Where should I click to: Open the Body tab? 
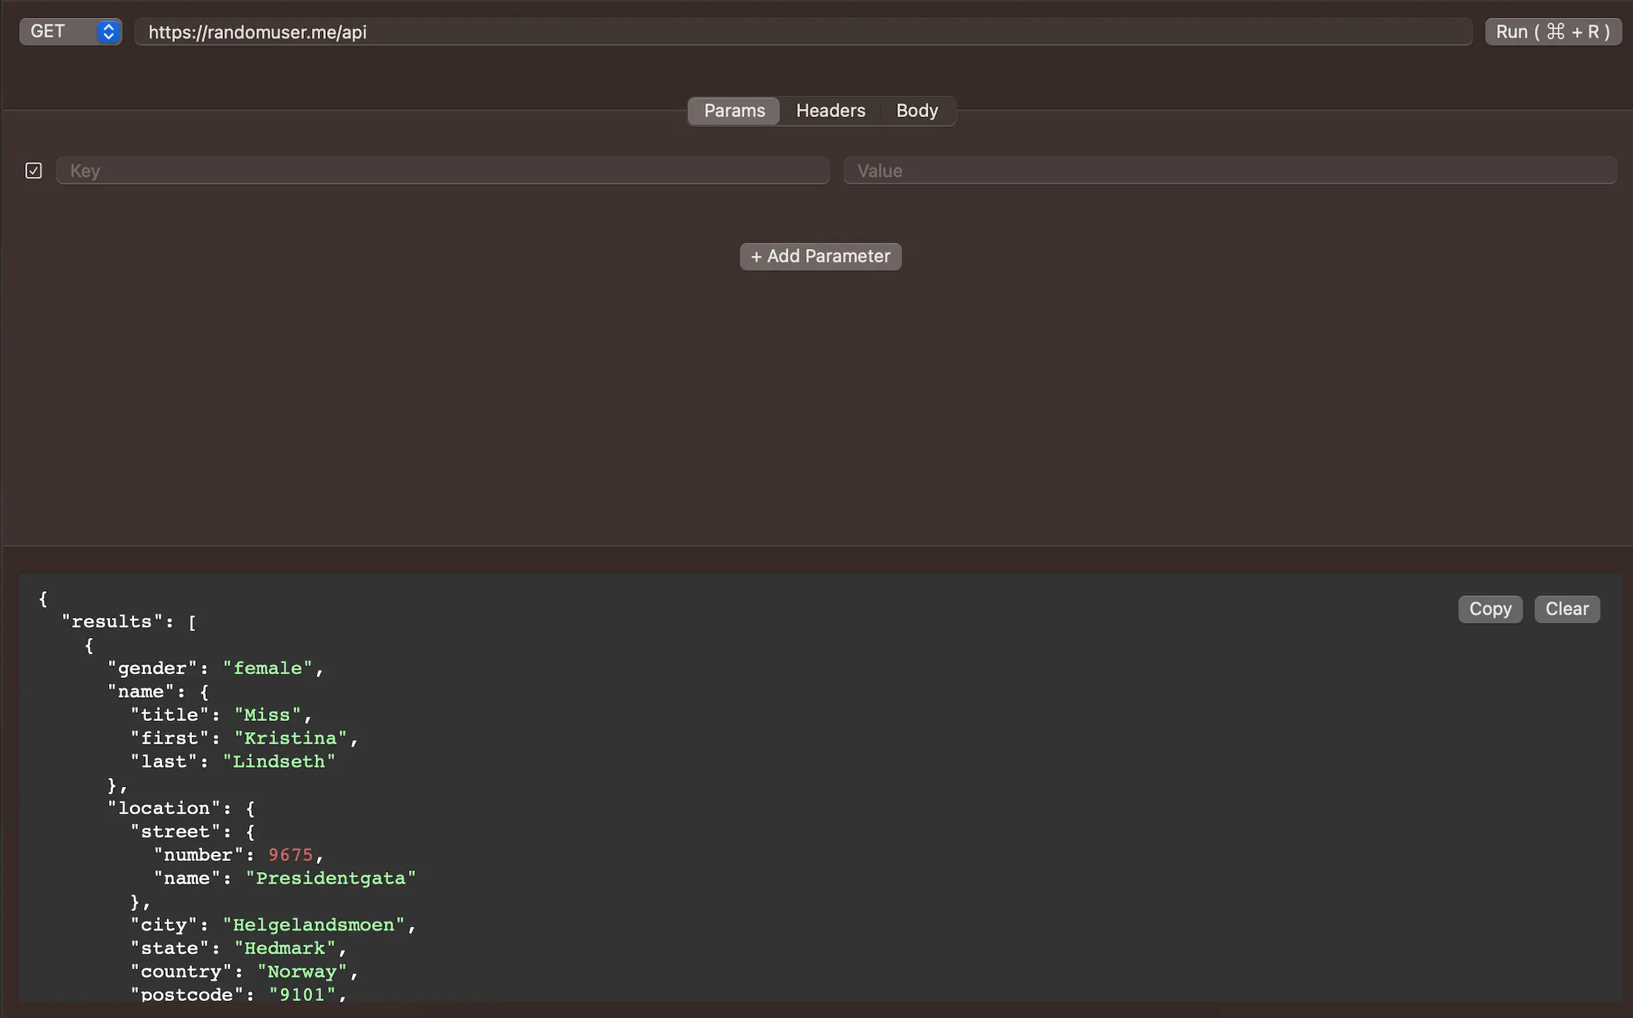(917, 111)
